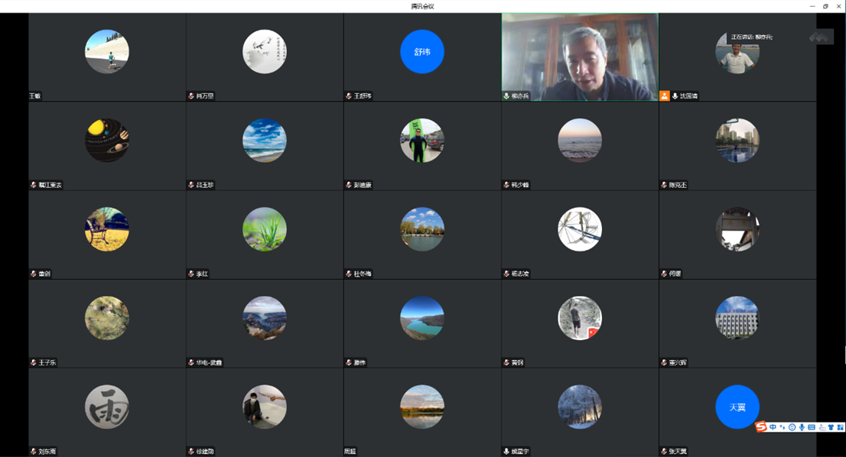The width and height of the screenshot is (846, 457).
Task: Open Sogou toolbox grid icon
Action: pos(840,427)
